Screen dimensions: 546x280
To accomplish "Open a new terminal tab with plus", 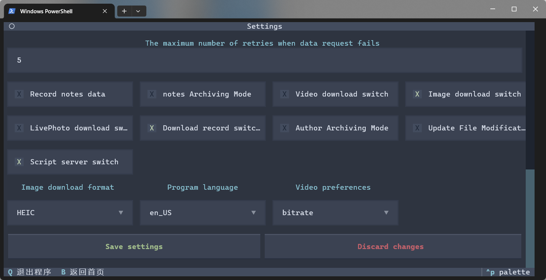I will pyautogui.click(x=124, y=11).
